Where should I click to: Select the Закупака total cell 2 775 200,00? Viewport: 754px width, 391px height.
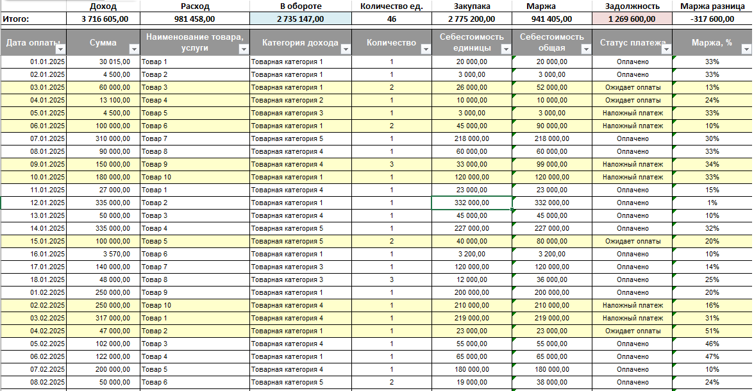click(472, 19)
